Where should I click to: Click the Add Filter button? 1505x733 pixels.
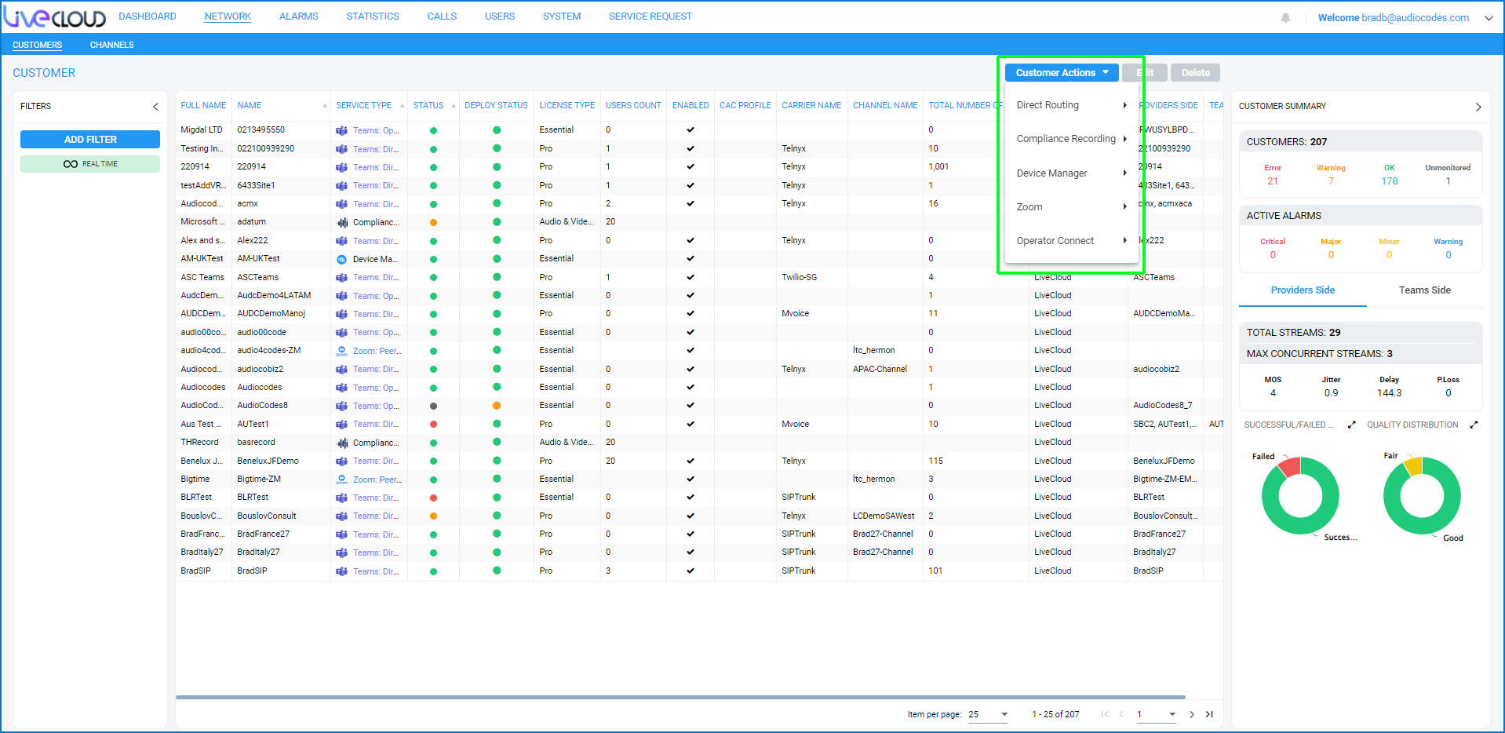tap(90, 140)
